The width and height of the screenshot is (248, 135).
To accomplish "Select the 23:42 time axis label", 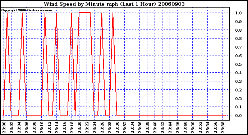I will [162, 128].
